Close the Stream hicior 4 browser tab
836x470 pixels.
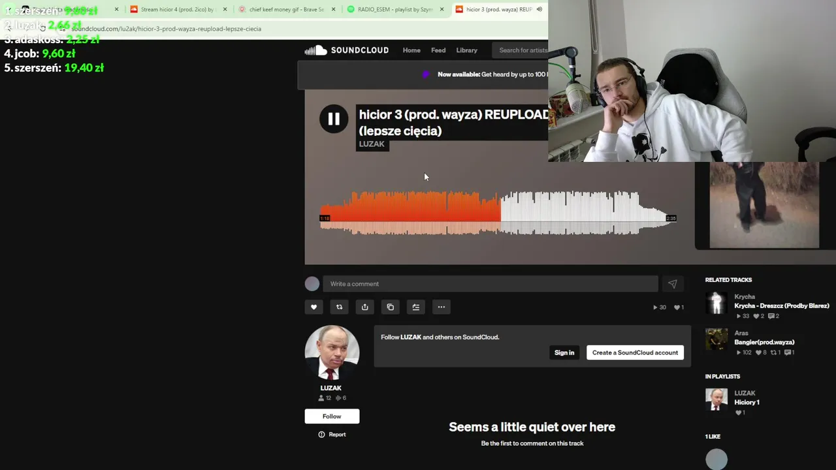click(x=225, y=9)
